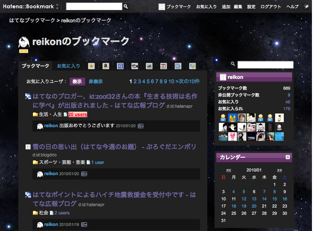Click the pin icon in top bar
Screen dimensions: 317x231
307,6
